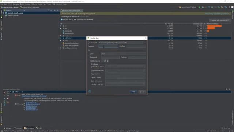Screen dimensions: 234x132
Task: Open help for the New Key Store dialog
Action: click(x=90, y=91)
